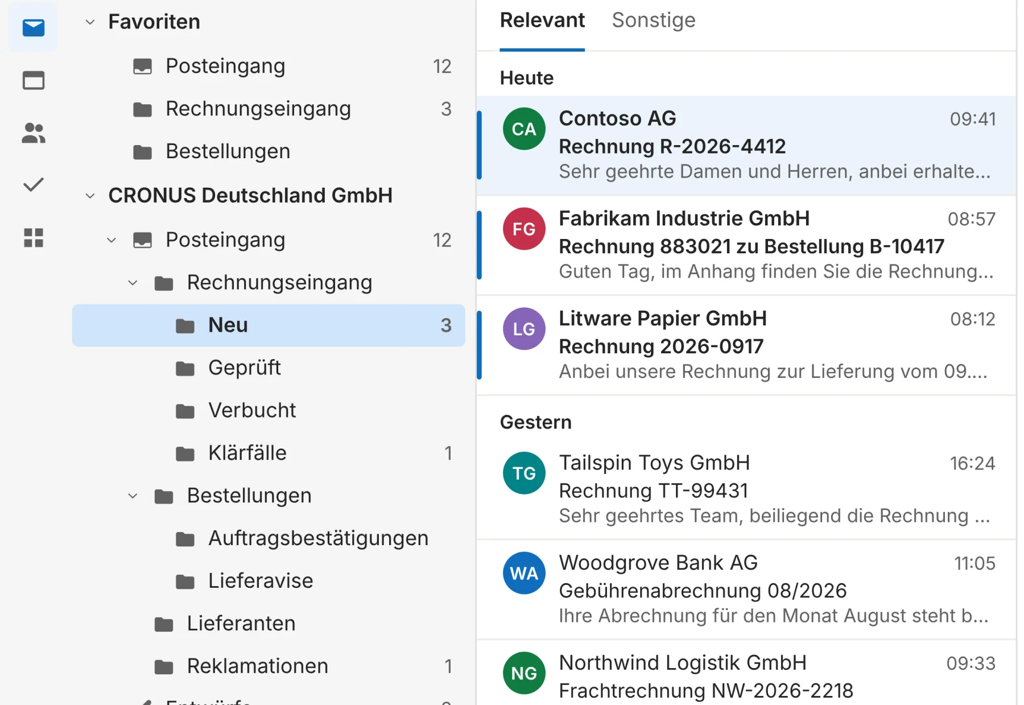The width and height of the screenshot is (1024, 705).
Task: Click sender name Litware Papier GmbH
Action: (x=663, y=319)
